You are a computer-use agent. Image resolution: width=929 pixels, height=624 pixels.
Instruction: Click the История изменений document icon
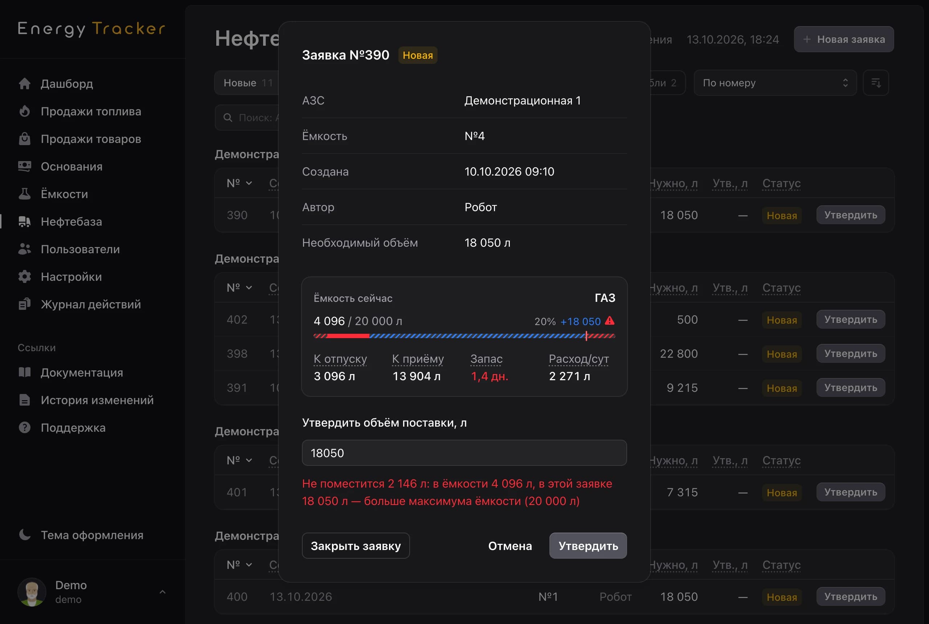(x=25, y=400)
